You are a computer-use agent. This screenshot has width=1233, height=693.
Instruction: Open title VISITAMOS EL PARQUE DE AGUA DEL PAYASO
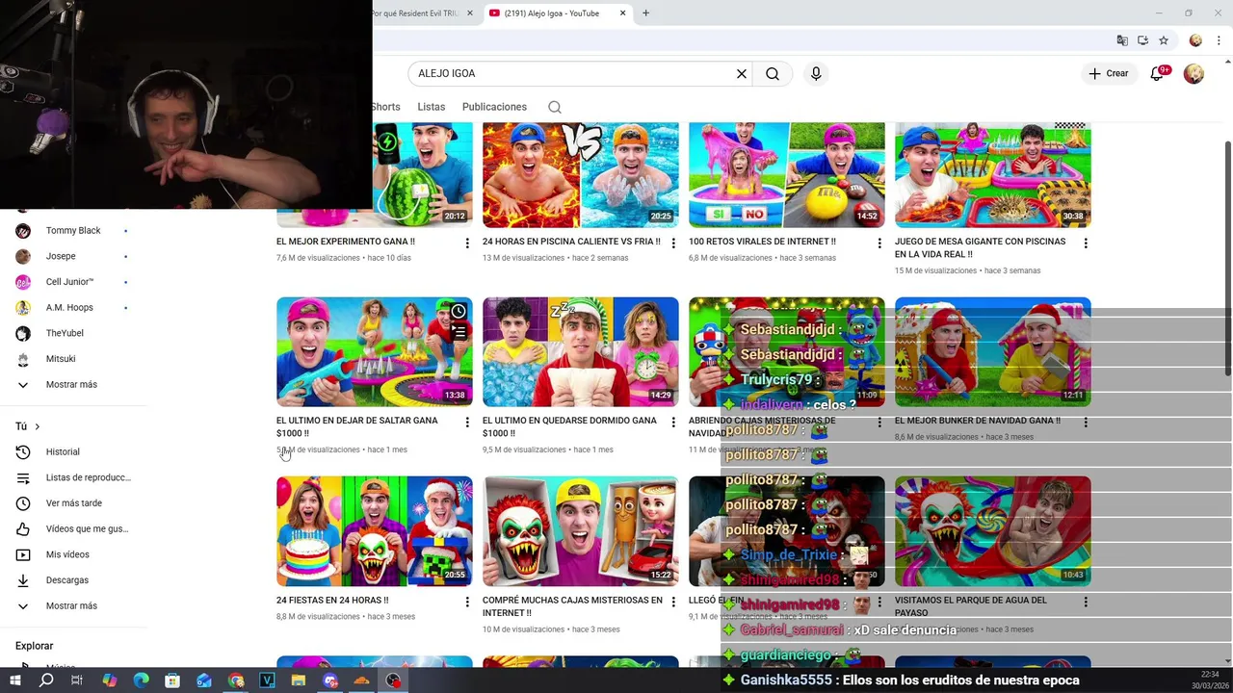(x=970, y=606)
